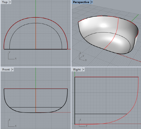Activate the Front viewport title label
The width and height of the screenshot is (141, 129).
[x=6, y=69]
